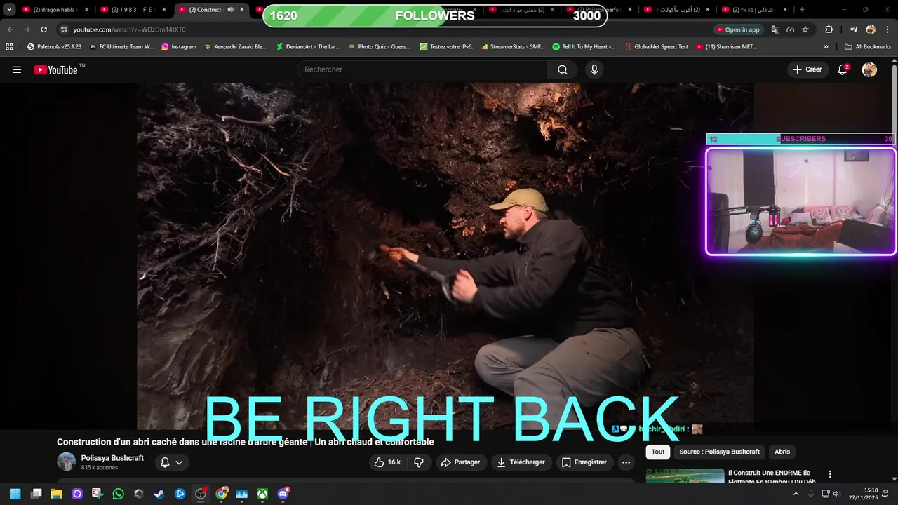Screen dimensions: 898x505
Task: Open the bamboo island video thumbnail
Action: [685, 476]
